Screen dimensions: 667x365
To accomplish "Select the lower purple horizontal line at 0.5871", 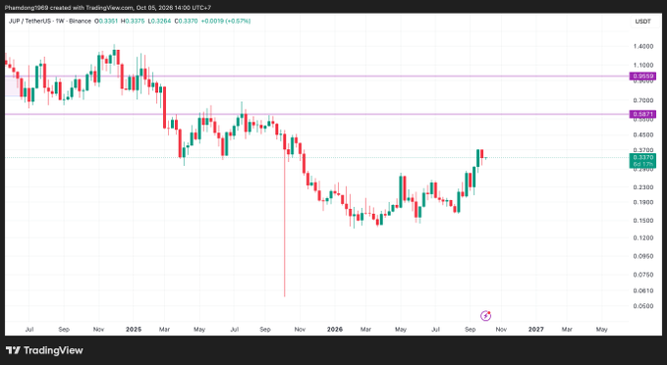I will tap(317, 114).
